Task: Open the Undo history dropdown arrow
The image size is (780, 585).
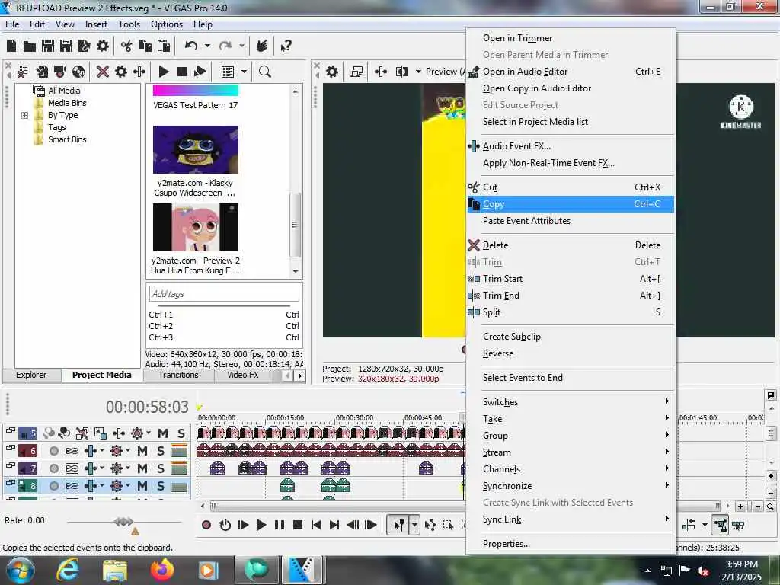Action: click(207, 46)
